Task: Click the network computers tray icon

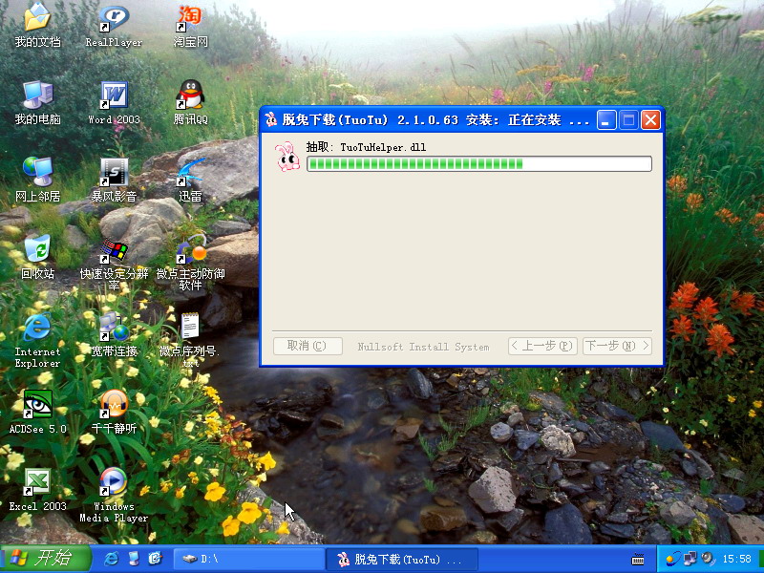Action: [x=690, y=559]
